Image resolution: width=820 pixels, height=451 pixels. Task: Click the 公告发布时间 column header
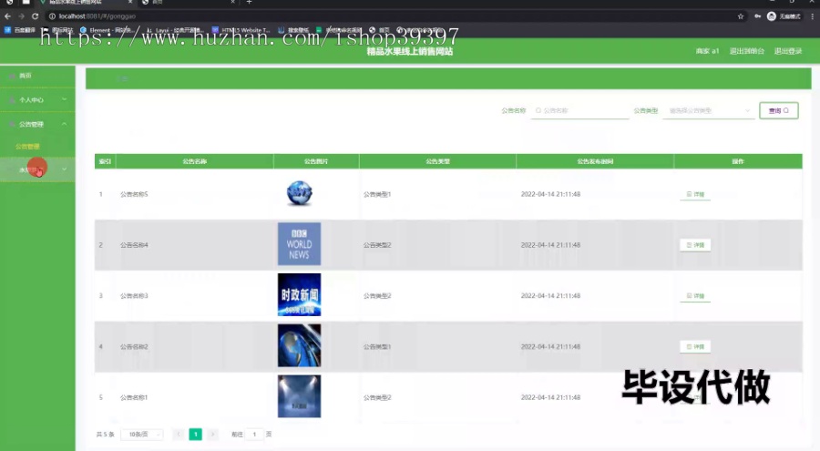pyautogui.click(x=595, y=161)
